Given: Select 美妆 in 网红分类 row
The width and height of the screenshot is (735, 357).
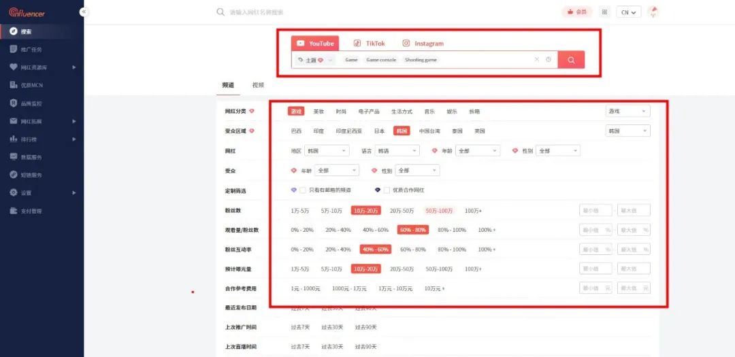Looking at the screenshot, I should tap(318, 112).
